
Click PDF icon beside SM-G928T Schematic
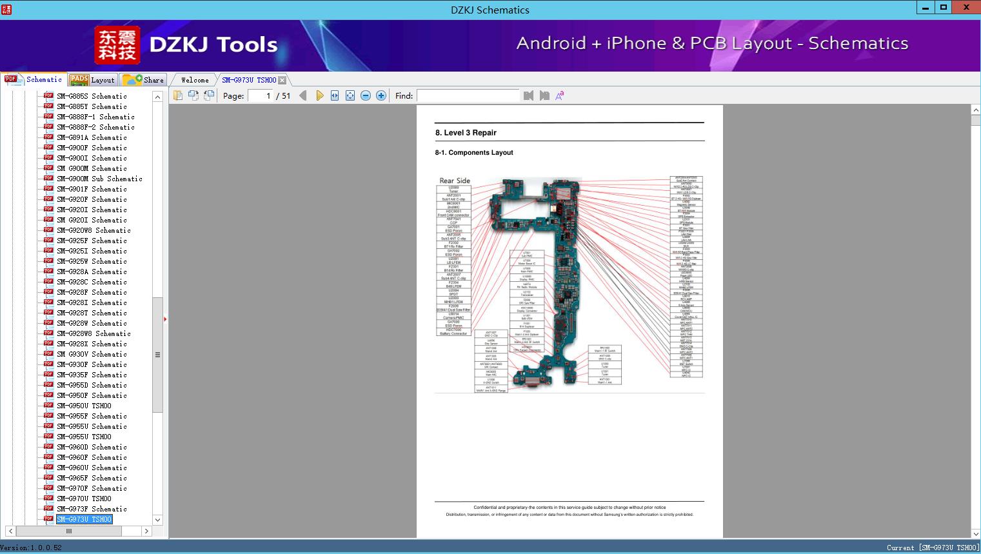point(48,312)
